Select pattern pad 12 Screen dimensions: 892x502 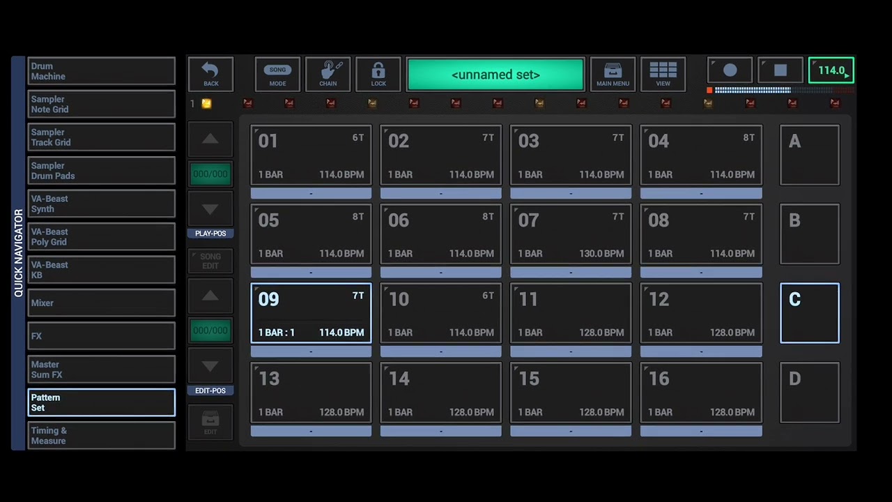click(701, 313)
